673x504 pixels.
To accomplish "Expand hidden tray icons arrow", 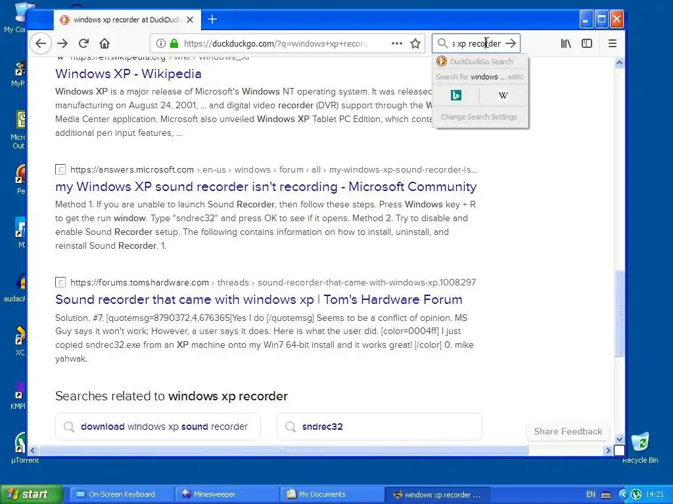I will pyautogui.click(x=623, y=495).
